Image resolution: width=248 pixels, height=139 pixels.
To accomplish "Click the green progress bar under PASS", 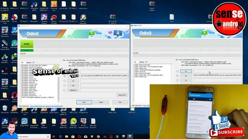I will tap(27, 51).
